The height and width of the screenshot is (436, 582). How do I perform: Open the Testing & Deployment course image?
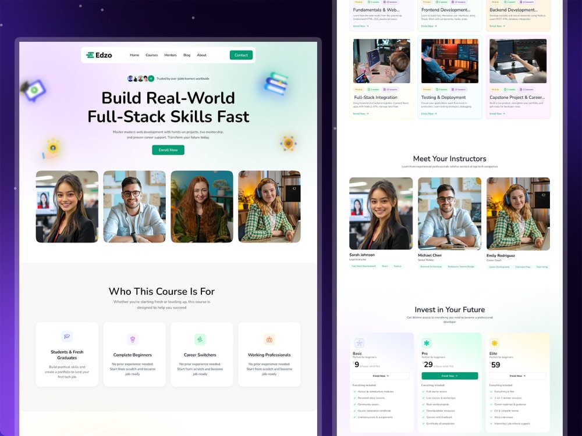click(x=450, y=61)
